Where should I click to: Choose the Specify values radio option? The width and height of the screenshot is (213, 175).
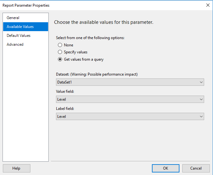click(60, 52)
